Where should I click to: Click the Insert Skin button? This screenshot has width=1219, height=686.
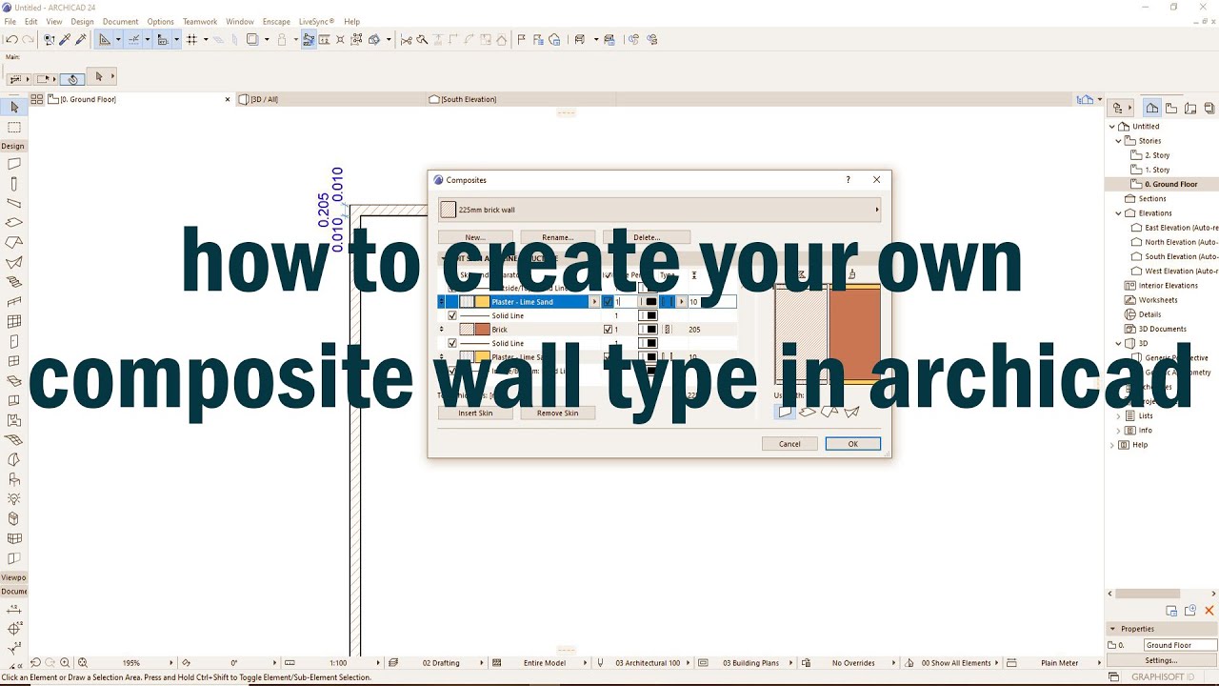(x=475, y=413)
